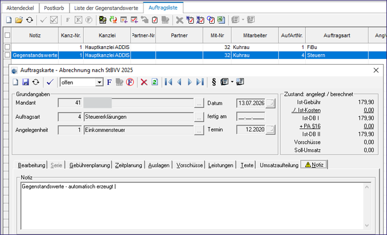Click gray X delete icon in list toolbar
This screenshot has width=387, height=235.
[179, 20]
